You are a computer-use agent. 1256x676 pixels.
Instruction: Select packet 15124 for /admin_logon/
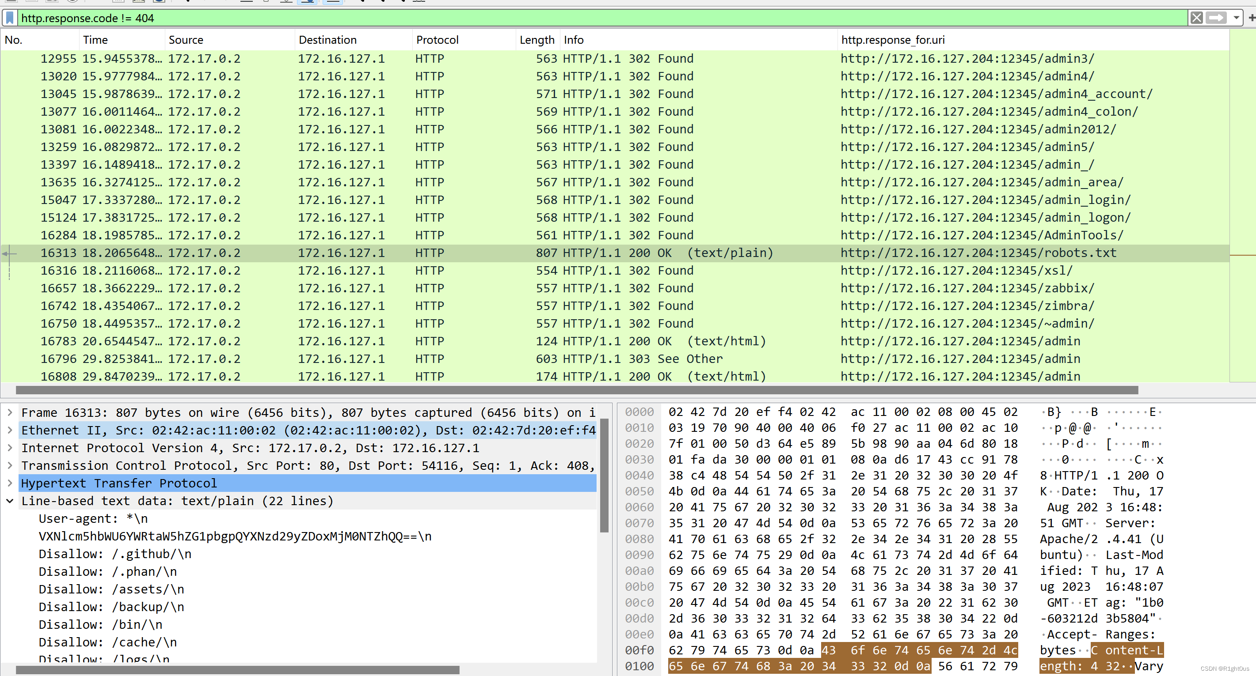click(x=614, y=218)
